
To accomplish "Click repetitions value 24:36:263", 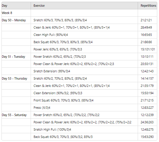I will tap(147, 122).
